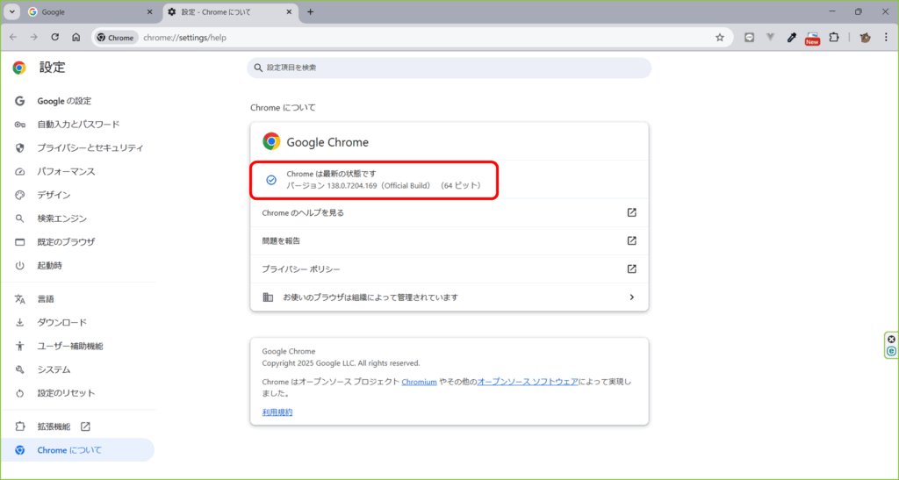This screenshot has height=480, width=899.
Task: Open the extension with red New badge
Action: point(812,38)
